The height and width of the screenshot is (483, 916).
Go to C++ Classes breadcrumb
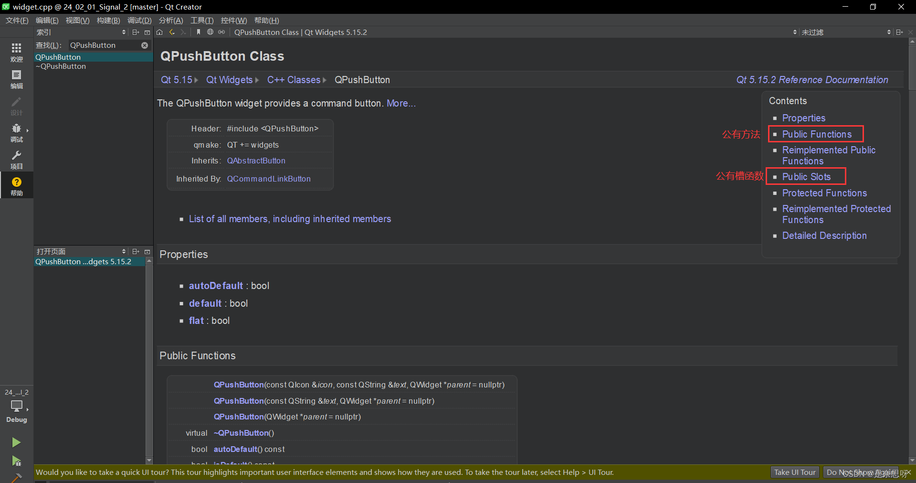point(294,80)
